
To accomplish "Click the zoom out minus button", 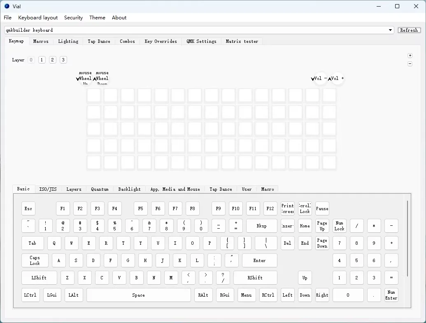I will point(410,64).
